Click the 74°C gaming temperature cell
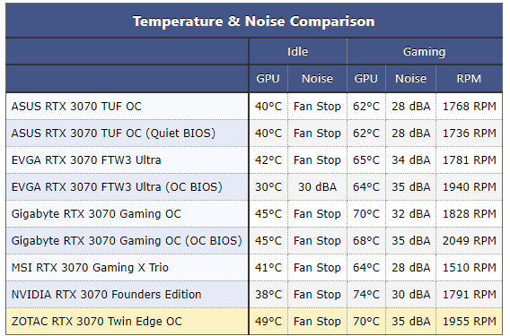This screenshot has width=510, height=336. pyautogui.click(x=366, y=295)
